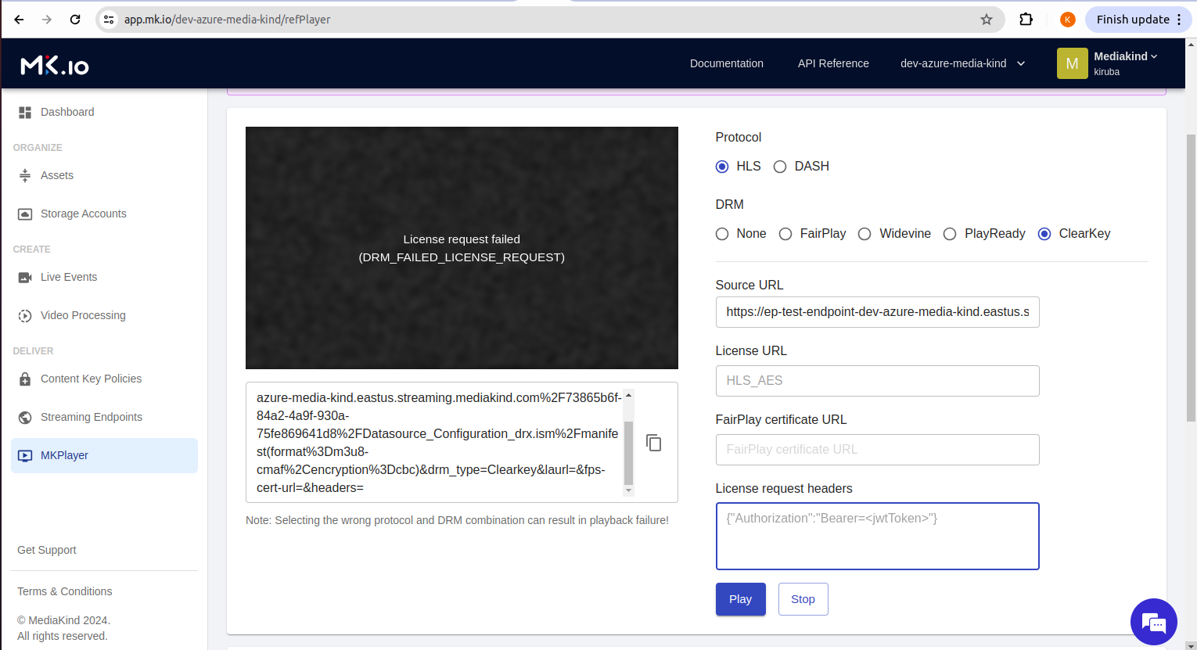Viewport: 1197px width, 650px height.
Task: Click the generated player URL text
Action: [438, 443]
